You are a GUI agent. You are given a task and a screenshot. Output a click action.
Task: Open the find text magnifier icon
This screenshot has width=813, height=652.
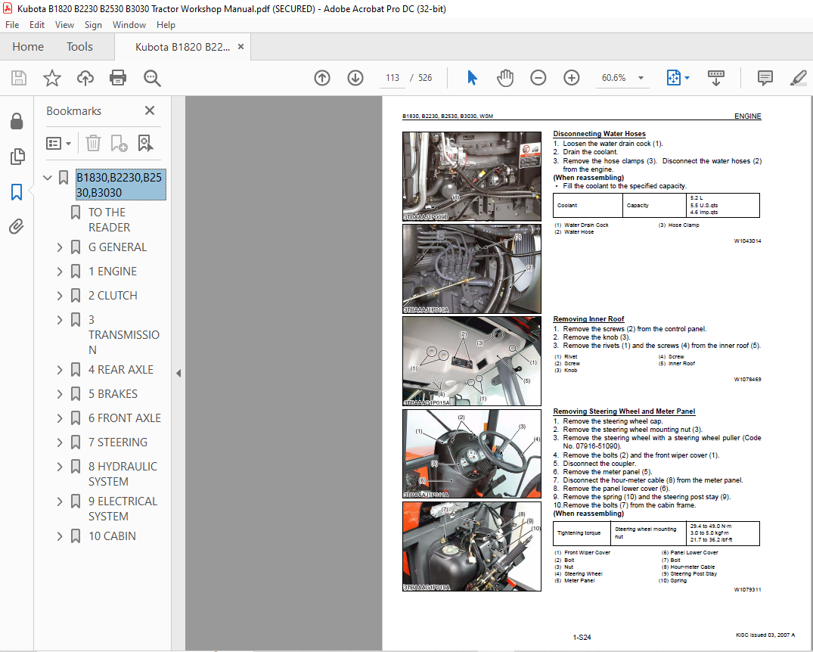152,78
